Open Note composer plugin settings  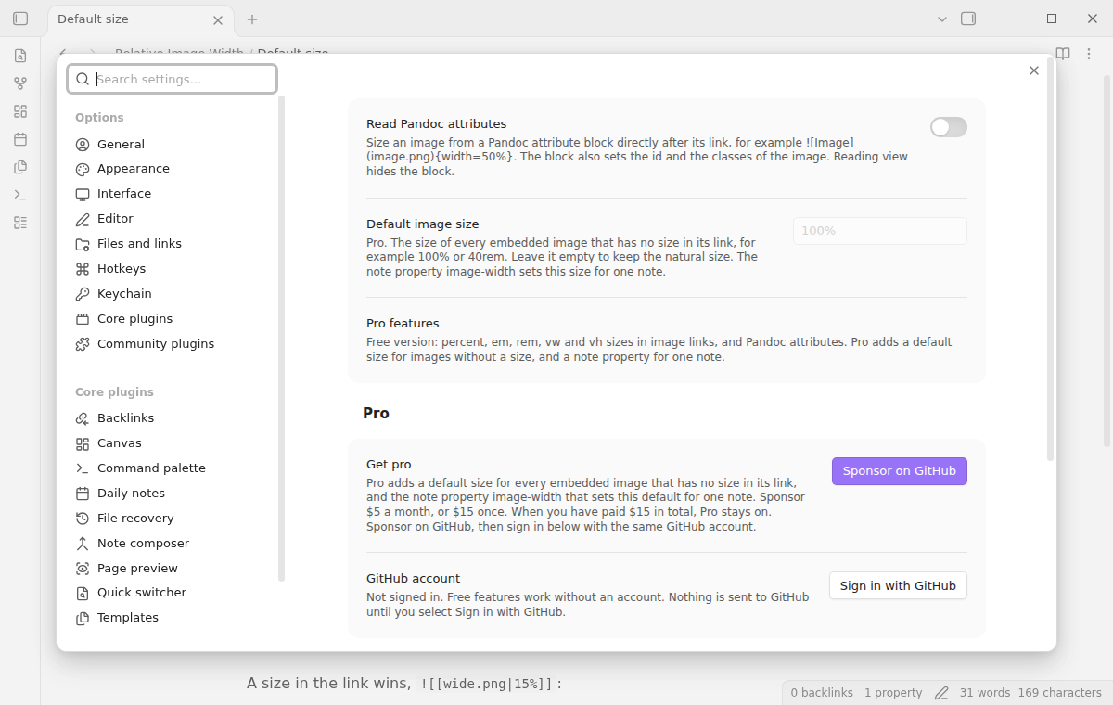click(x=172, y=544)
